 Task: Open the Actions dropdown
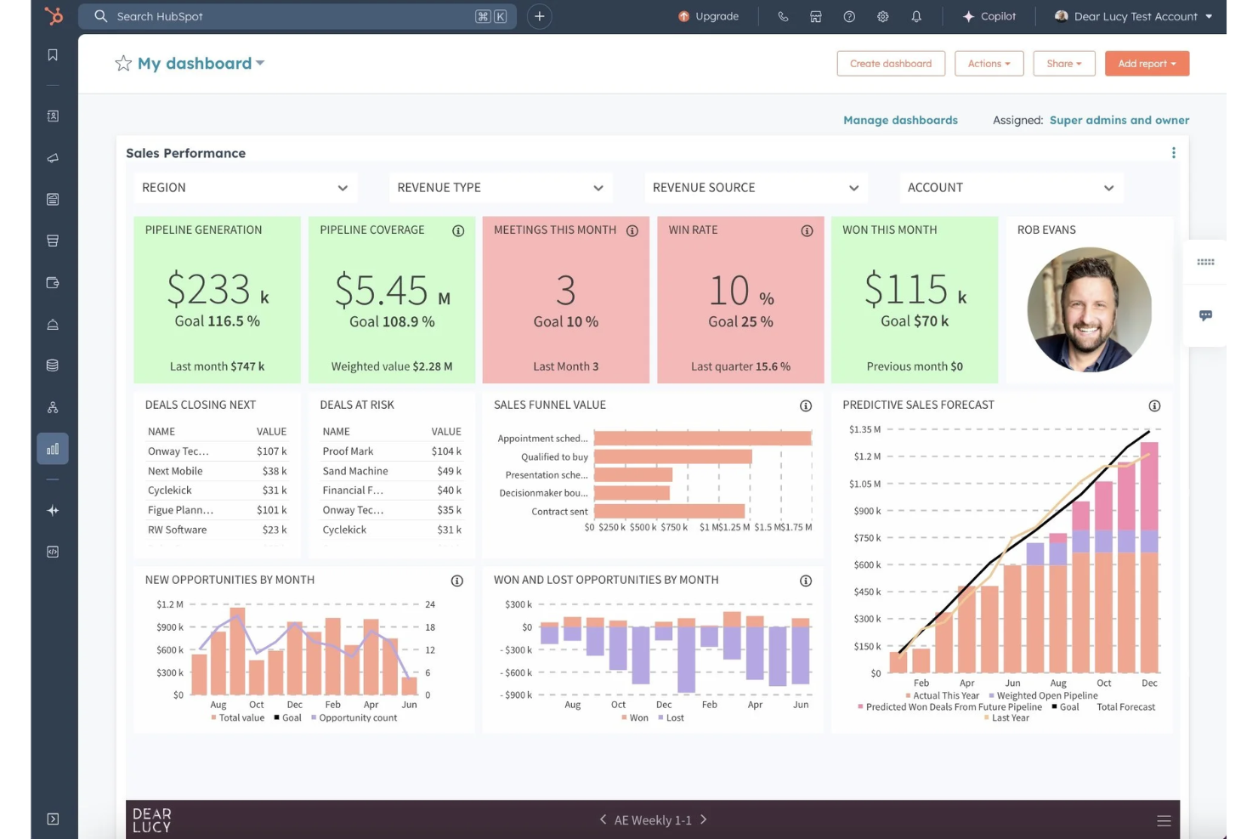(x=989, y=63)
